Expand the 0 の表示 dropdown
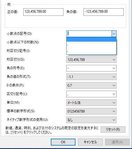The height and width of the screenshot is (149, 132). (91, 86)
